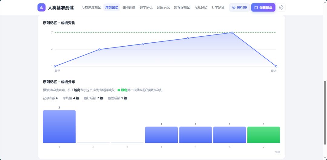Click the 平均值 4 级 statistic
327x160 pixels.
[x=71, y=98]
